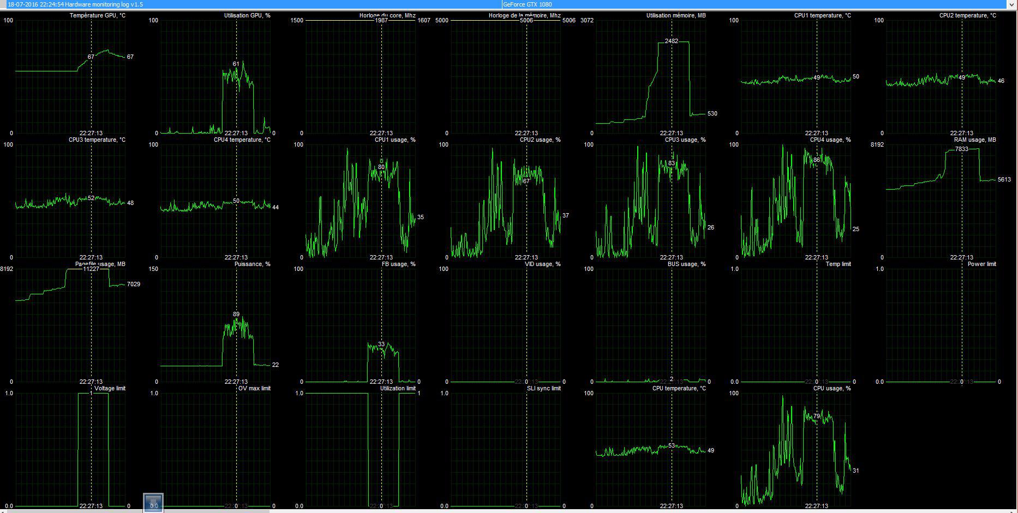Click the BUS usage, % title
Image resolution: width=1018 pixels, height=513 pixels.
687,264
